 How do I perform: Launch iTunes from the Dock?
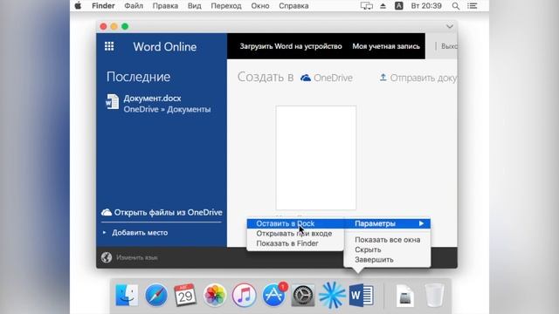pyautogui.click(x=244, y=295)
